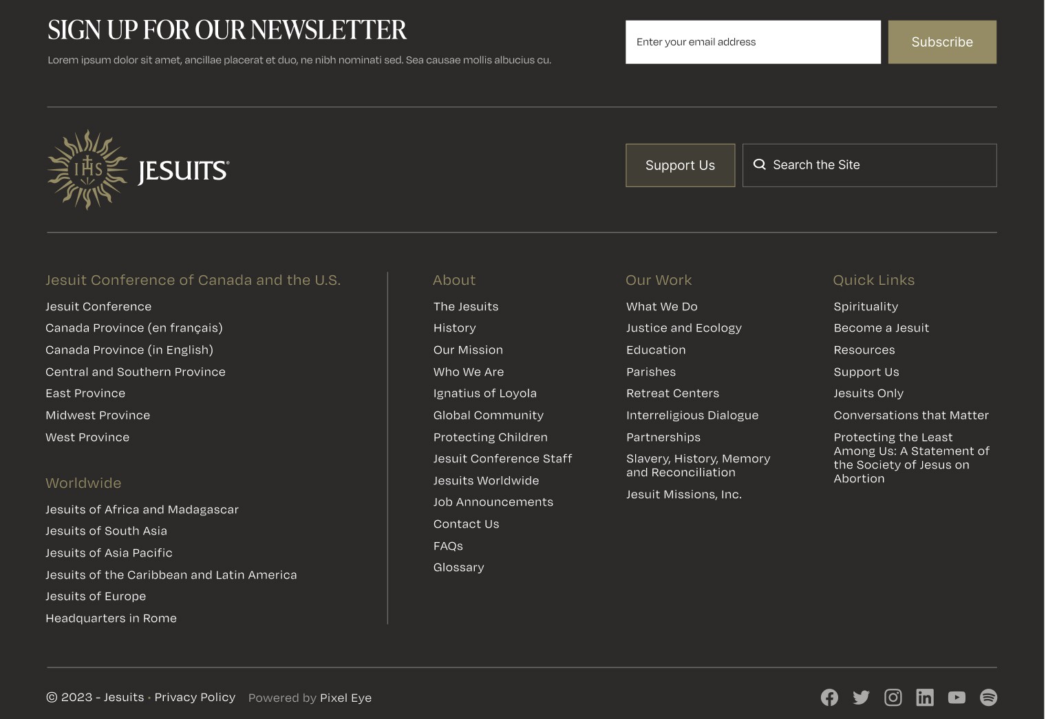Click the search magnifier icon
This screenshot has width=1046, height=719.
tap(760, 164)
